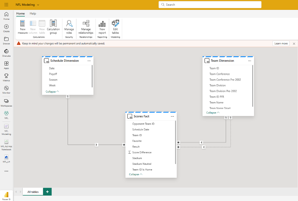Open Workspaces from the sidebar
Viewport: 298px width, 201px height.
click(x=6, y=103)
